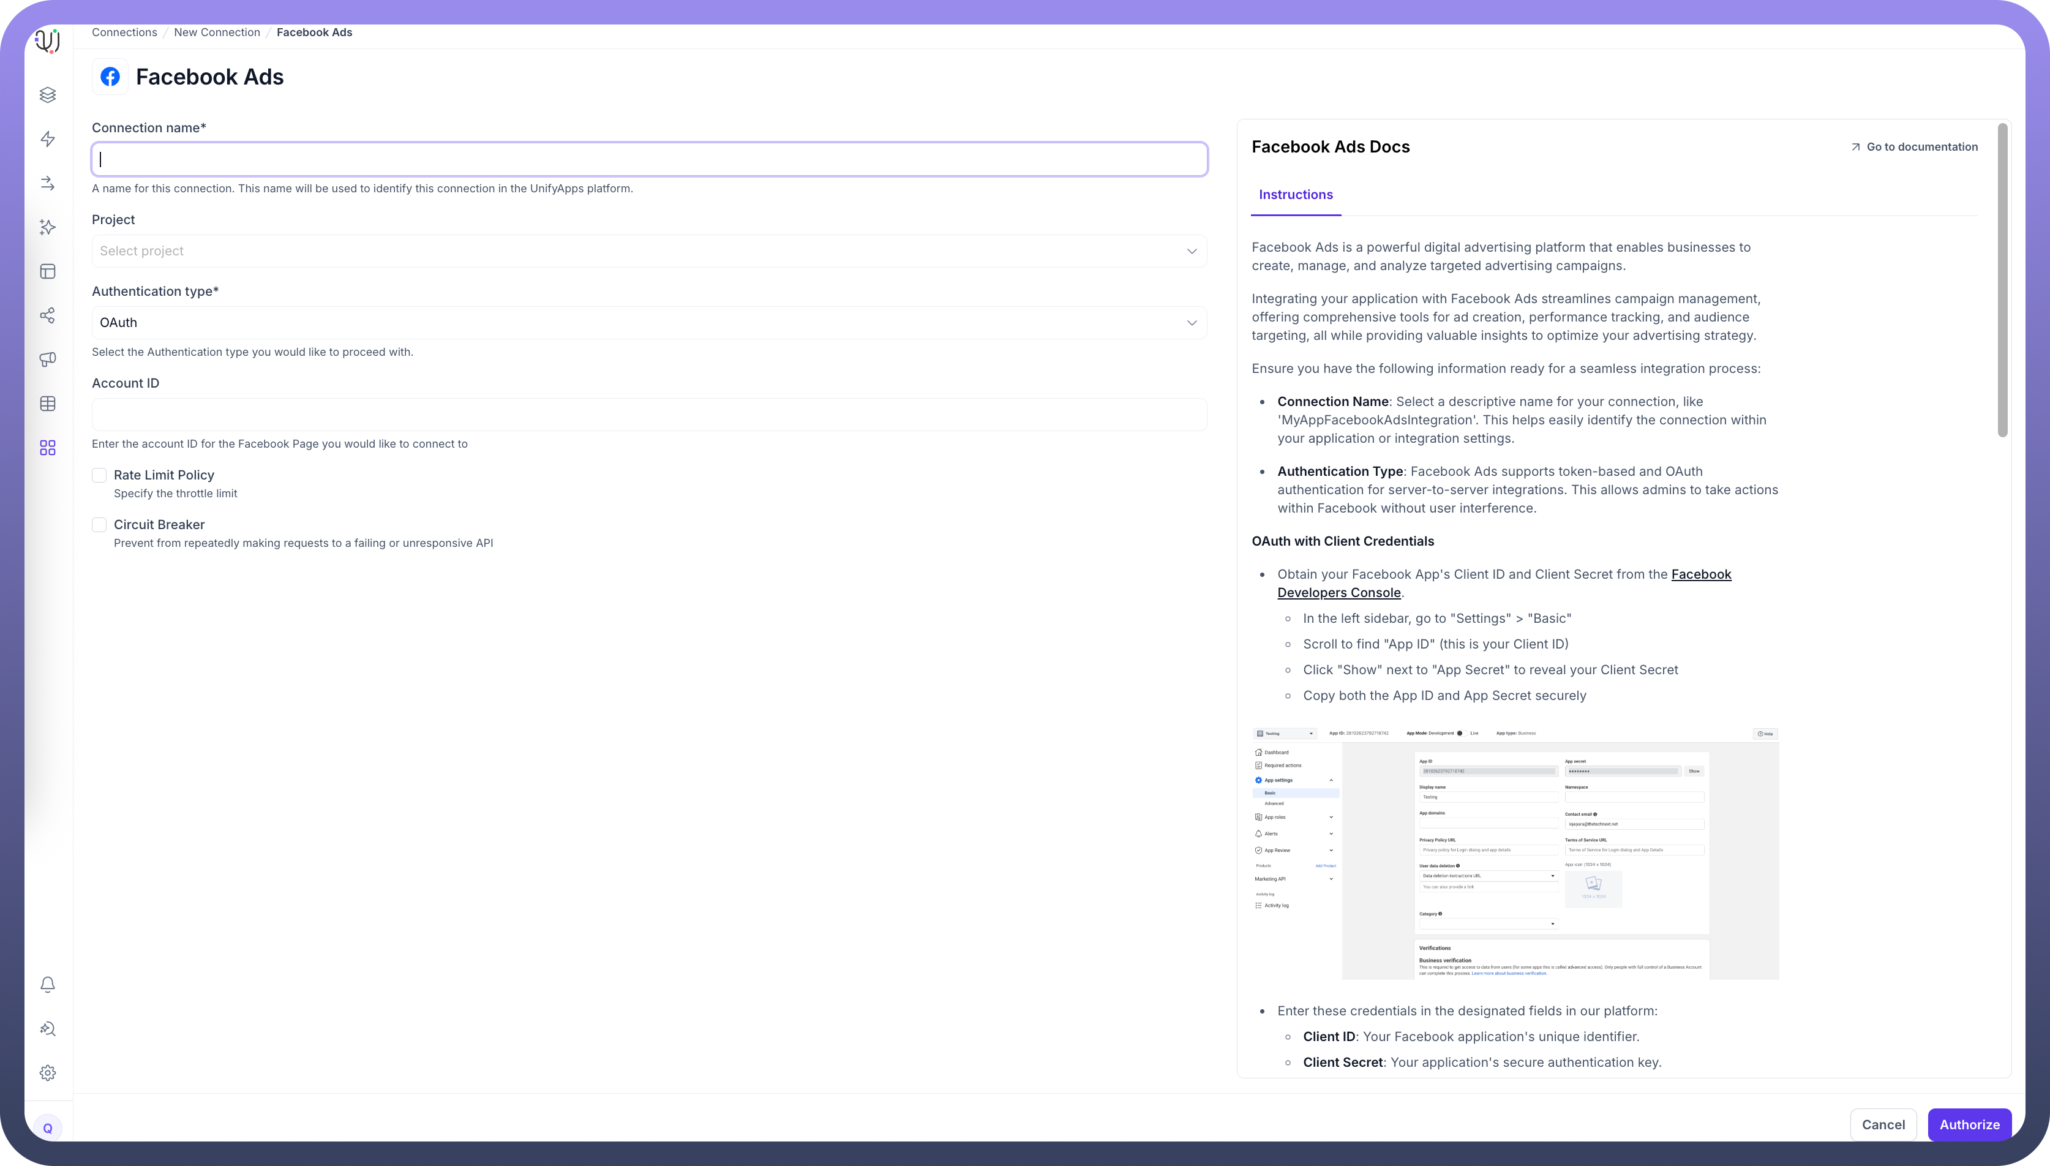Click the megaphone sidebar icon
This screenshot has width=2050, height=1166.
[48, 359]
